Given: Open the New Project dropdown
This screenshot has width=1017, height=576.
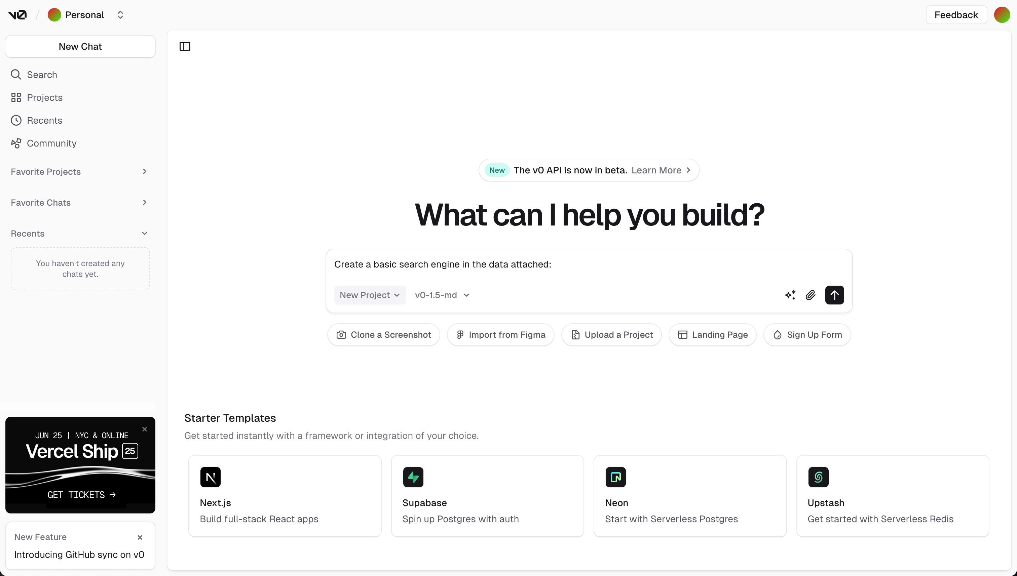Looking at the screenshot, I should click(370, 295).
